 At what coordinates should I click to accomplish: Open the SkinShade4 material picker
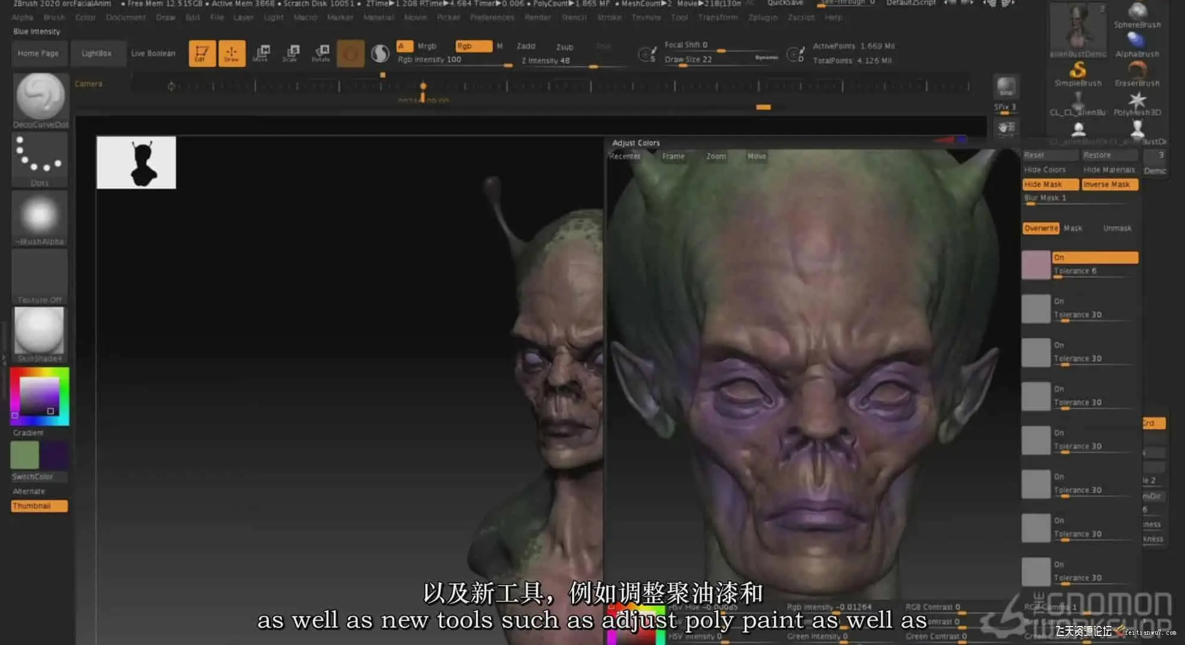39,330
